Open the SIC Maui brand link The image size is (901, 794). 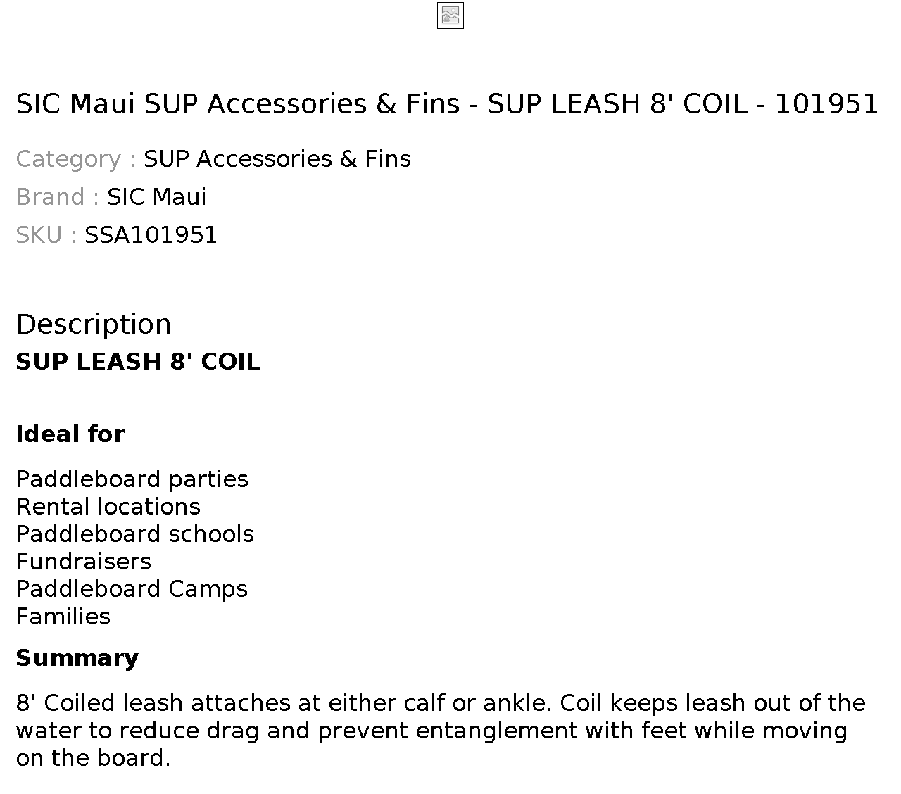point(156,197)
